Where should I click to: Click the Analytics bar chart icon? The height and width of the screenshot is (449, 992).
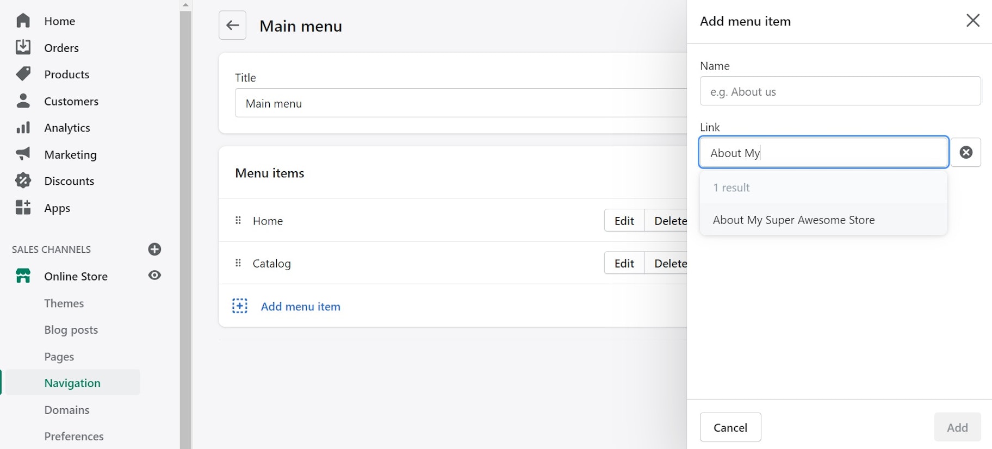coord(23,128)
